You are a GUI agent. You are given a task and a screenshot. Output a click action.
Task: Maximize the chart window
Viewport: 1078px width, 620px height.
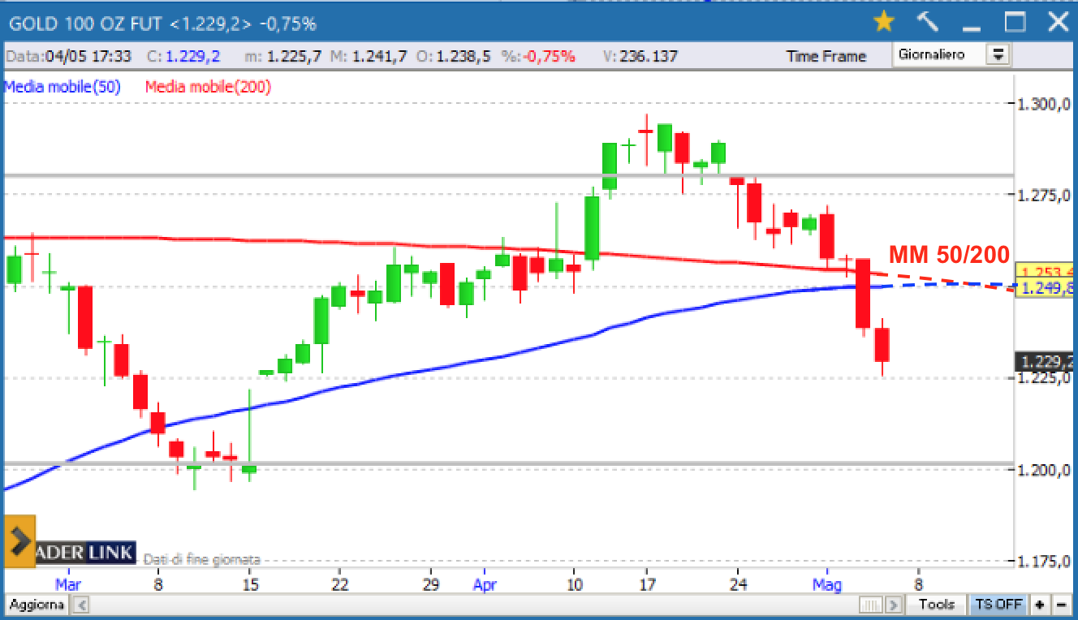point(1015,22)
